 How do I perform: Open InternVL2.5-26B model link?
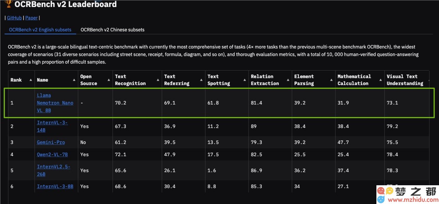coord(53,170)
